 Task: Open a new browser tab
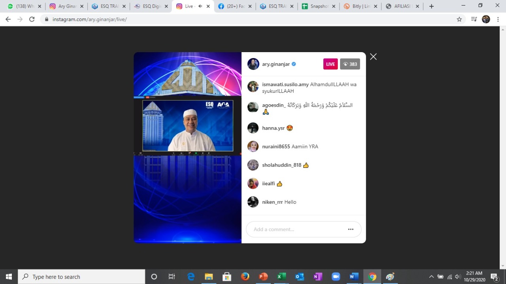(x=431, y=6)
